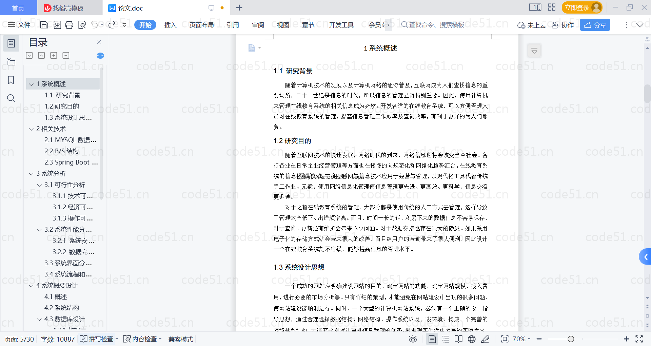Open a new tab with plus
Image resolution: width=651 pixels, height=346 pixels.
tap(239, 7)
